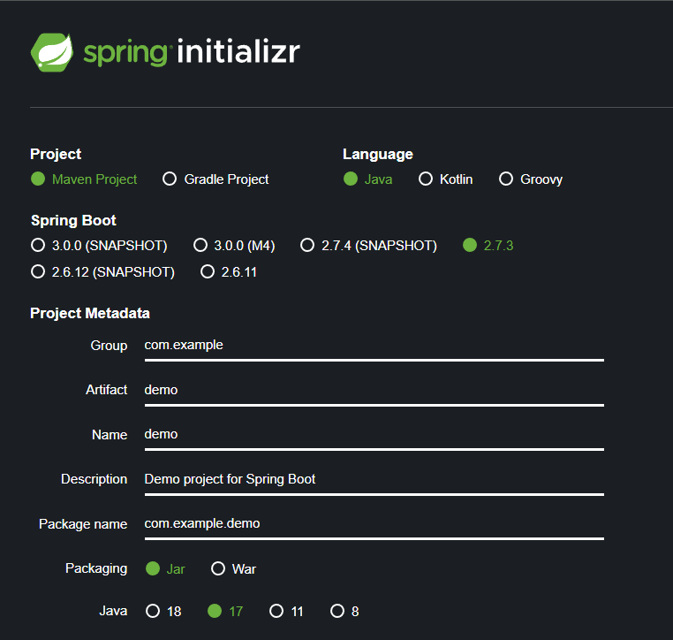Click the Package name label

point(83,524)
